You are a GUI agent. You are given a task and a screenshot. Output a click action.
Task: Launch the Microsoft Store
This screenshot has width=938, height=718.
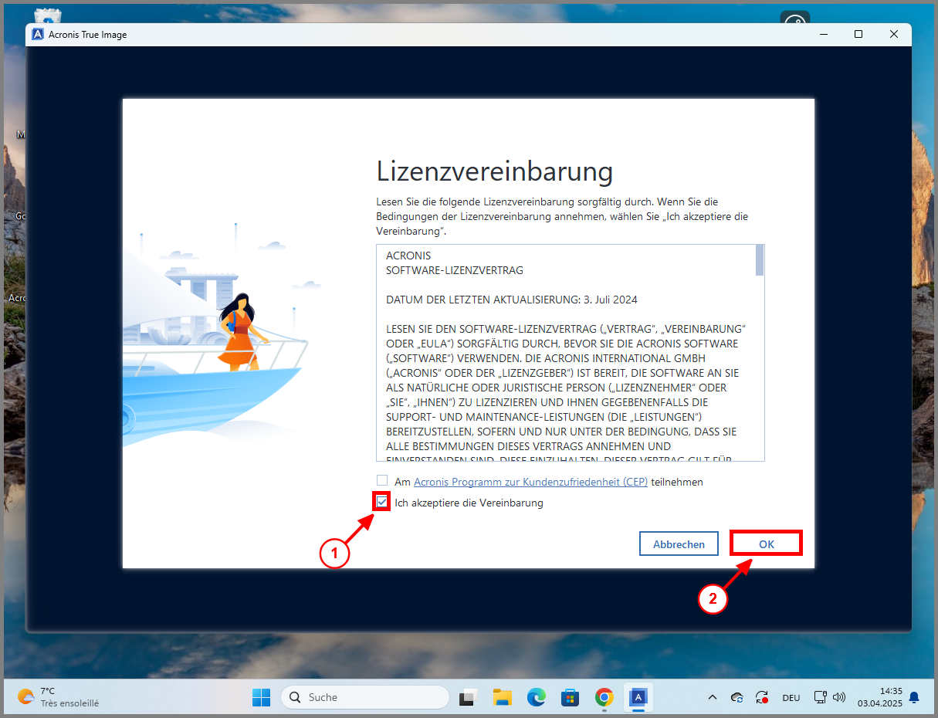tap(570, 697)
